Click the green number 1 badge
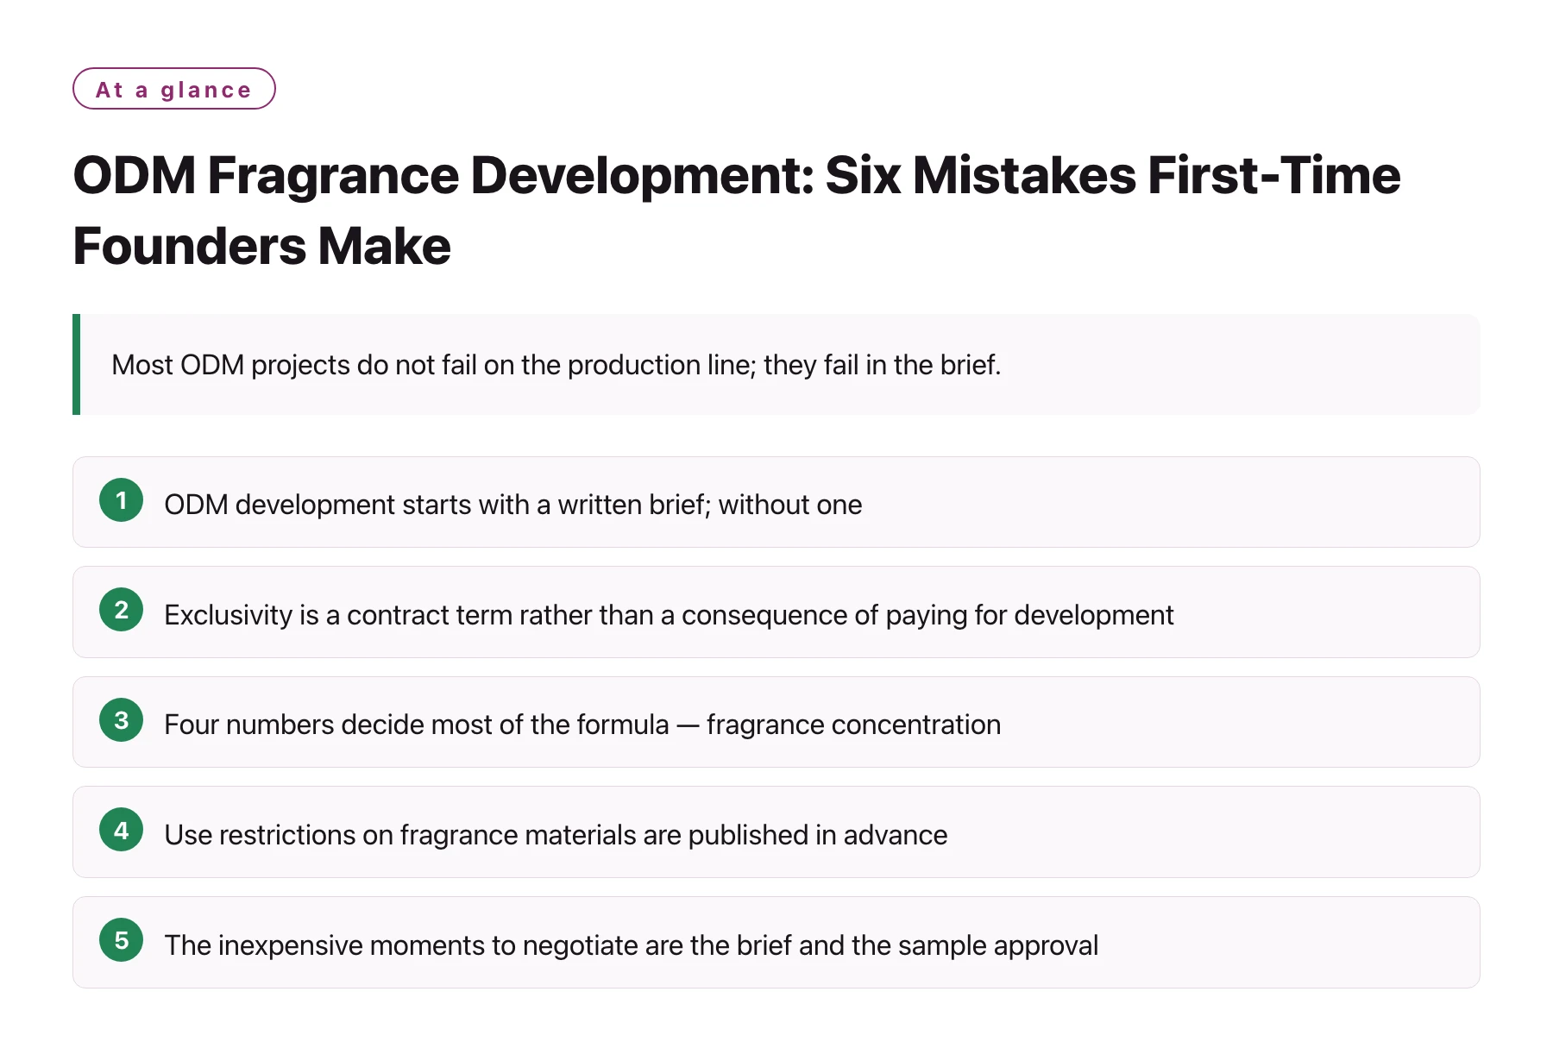The height and width of the screenshot is (1048, 1553). pos(121,500)
